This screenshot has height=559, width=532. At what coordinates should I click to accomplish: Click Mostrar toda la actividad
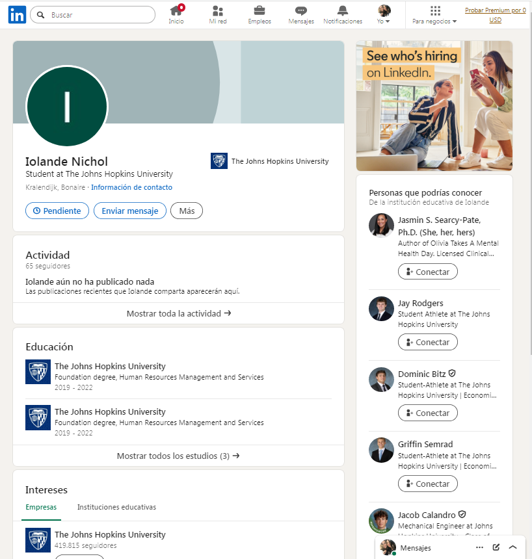point(179,313)
